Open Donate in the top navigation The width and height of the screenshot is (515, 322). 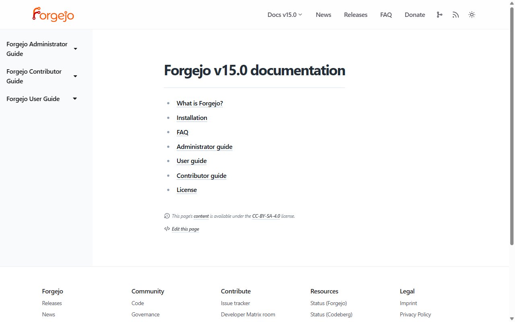(415, 15)
